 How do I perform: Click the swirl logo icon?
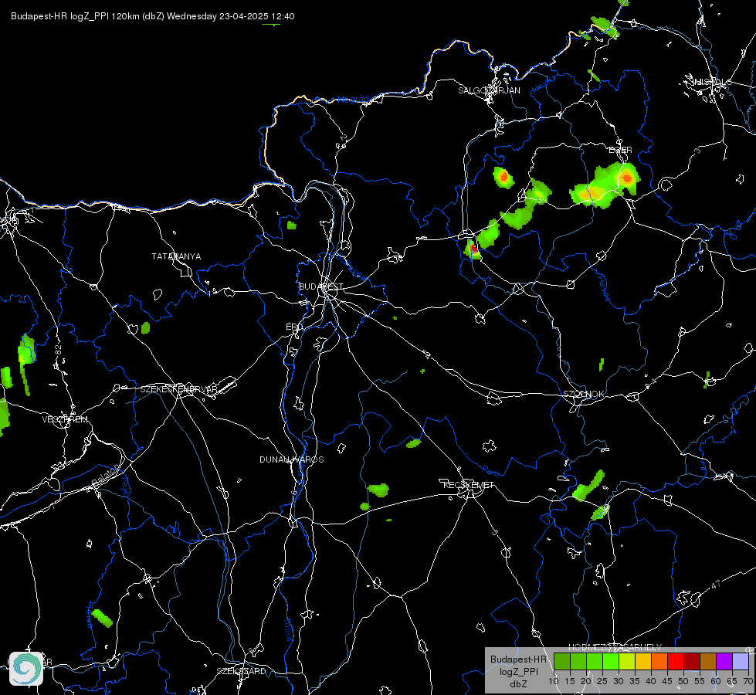[26, 668]
